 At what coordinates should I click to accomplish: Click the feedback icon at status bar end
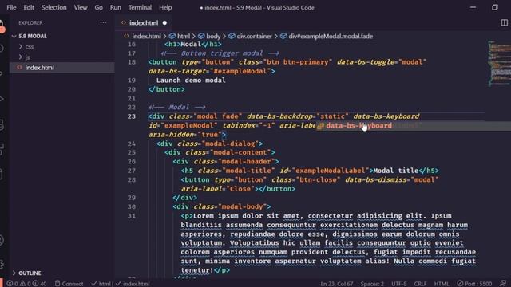(503, 284)
